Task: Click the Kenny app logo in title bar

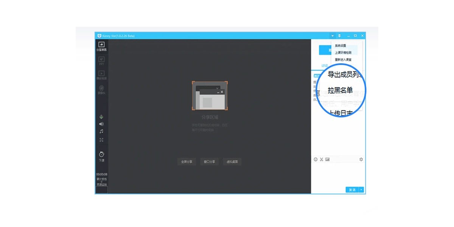Action: [99, 36]
